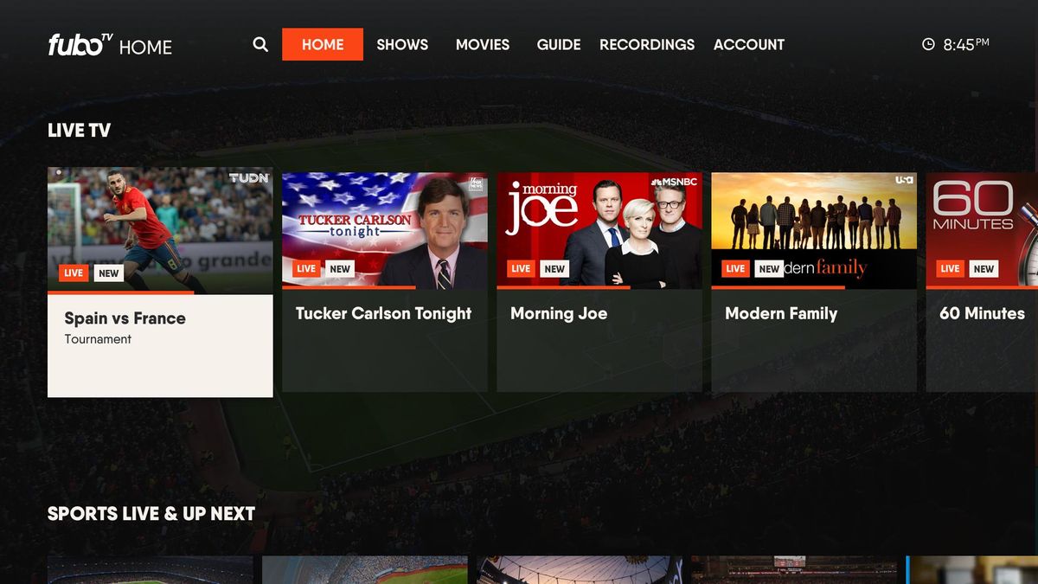Click the MSNBC logo on Morning Joe card
The height and width of the screenshot is (584, 1038).
(x=673, y=182)
